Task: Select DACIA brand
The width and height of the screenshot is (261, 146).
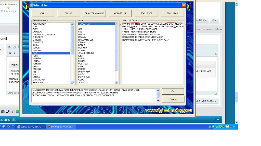Action: pos(36,45)
